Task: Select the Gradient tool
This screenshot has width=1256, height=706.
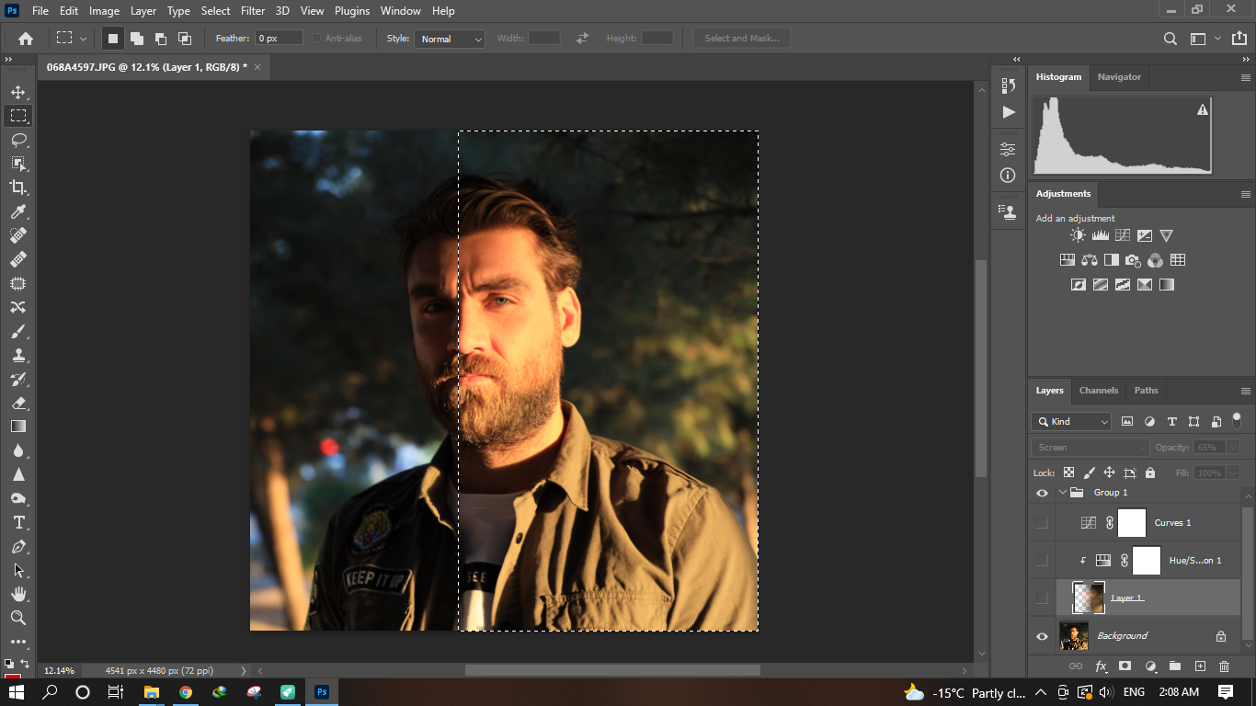Action: (x=18, y=427)
